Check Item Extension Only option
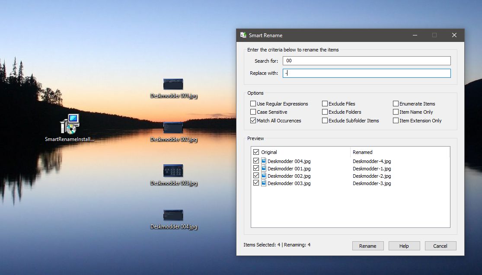Screen dimensions: 482x275 (396, 121)
